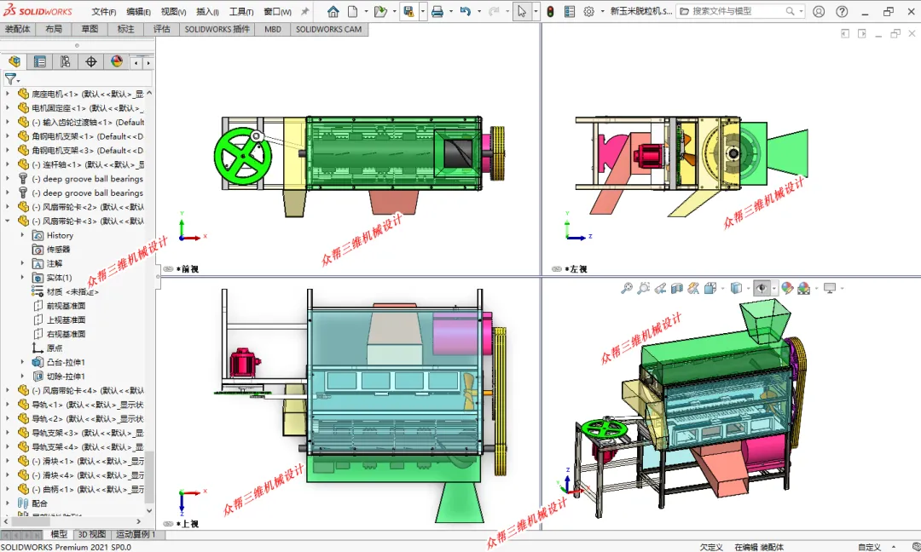Expand the 实体(1) folder node
This screenshot has height=552, width=921.
click(22, 278)
